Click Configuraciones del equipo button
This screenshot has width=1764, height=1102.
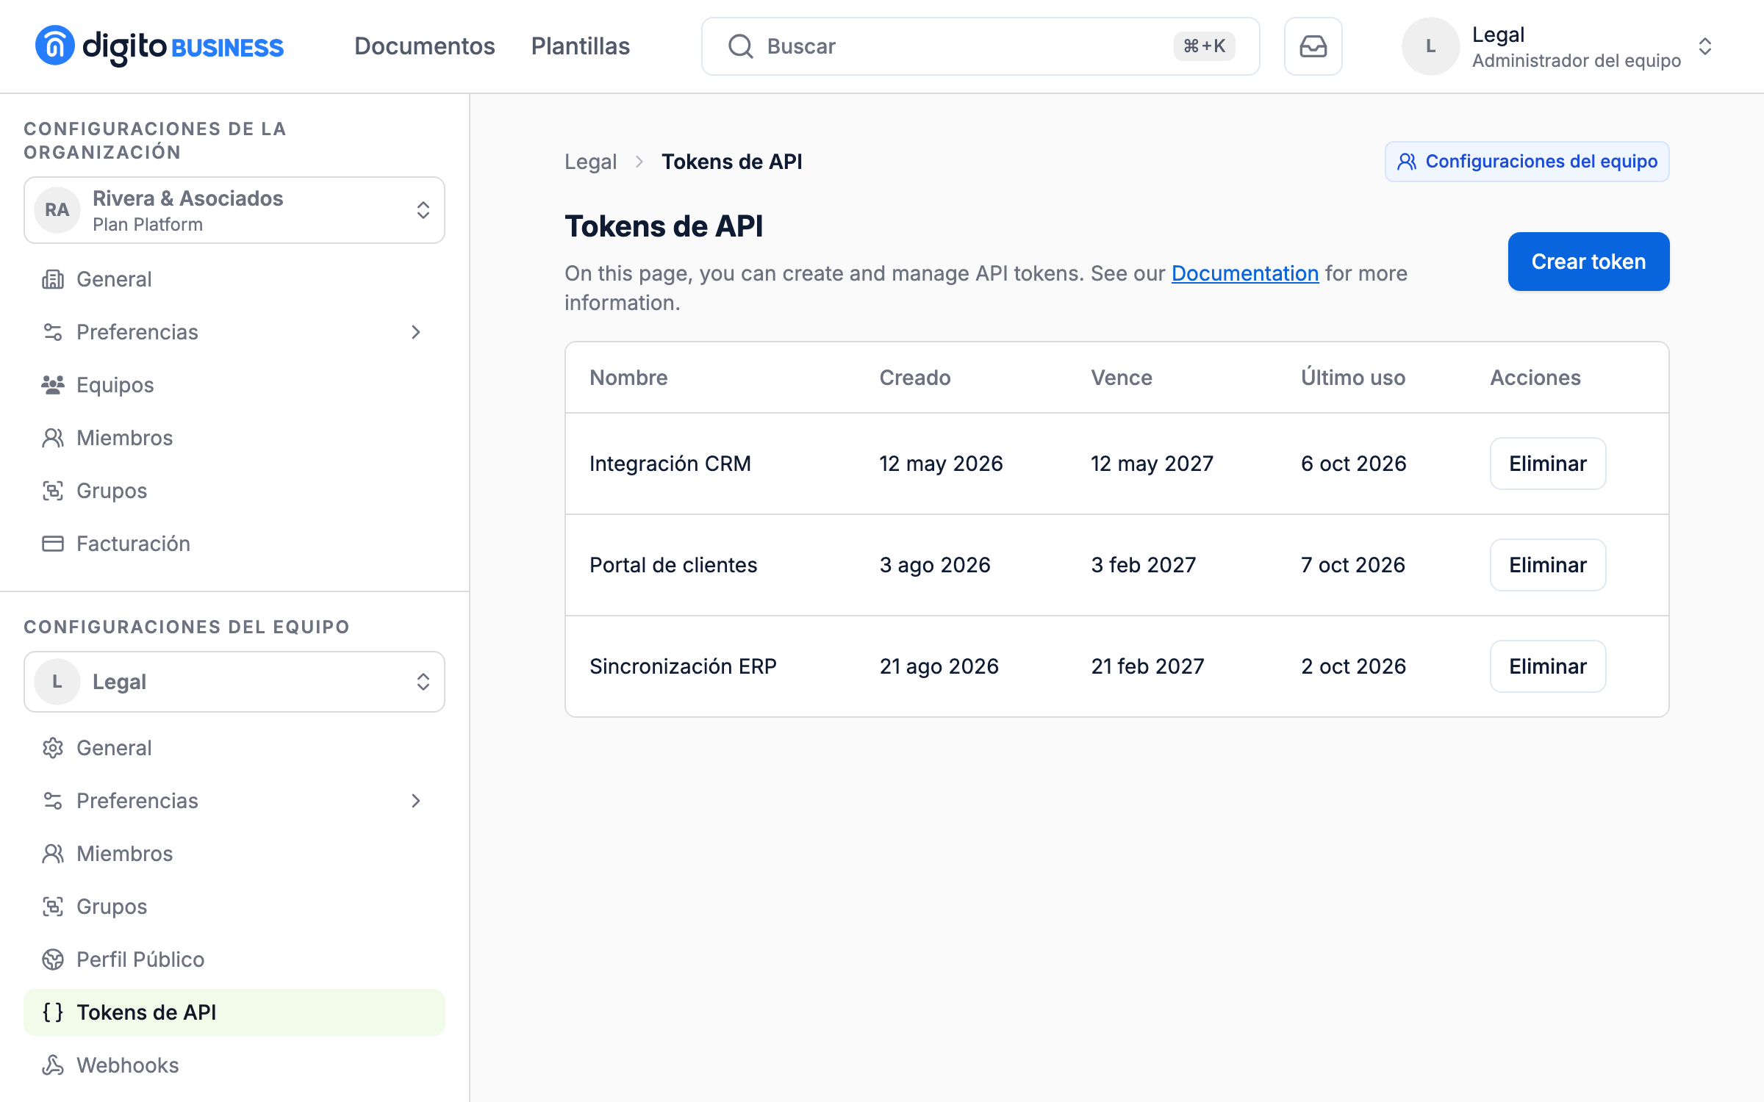(1527, 162)
